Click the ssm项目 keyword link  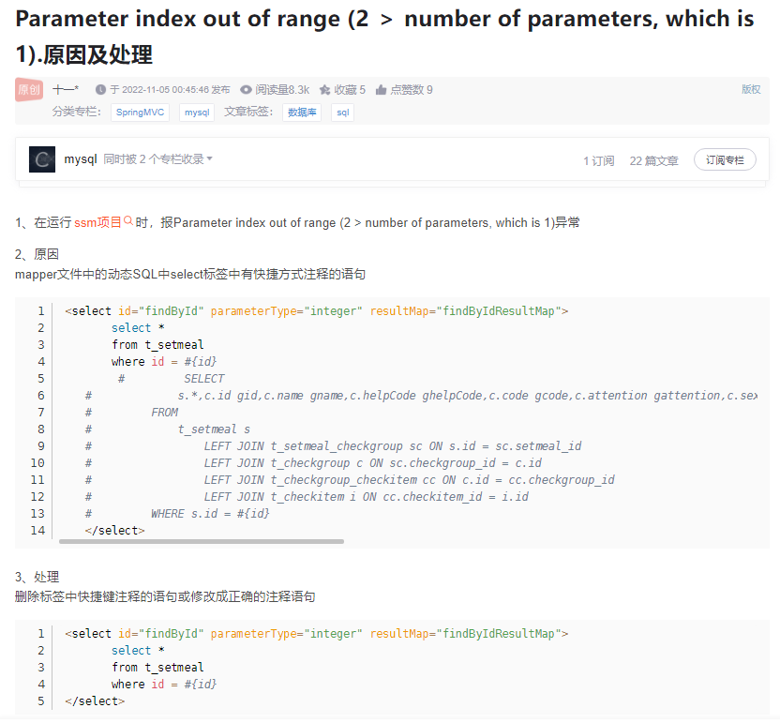click(97, 222)
